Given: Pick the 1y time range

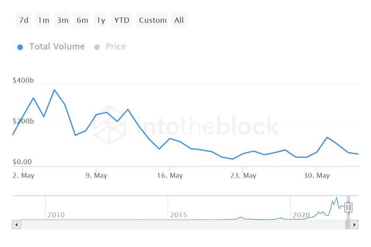Looking at the screenshot, I should point(100,20).
